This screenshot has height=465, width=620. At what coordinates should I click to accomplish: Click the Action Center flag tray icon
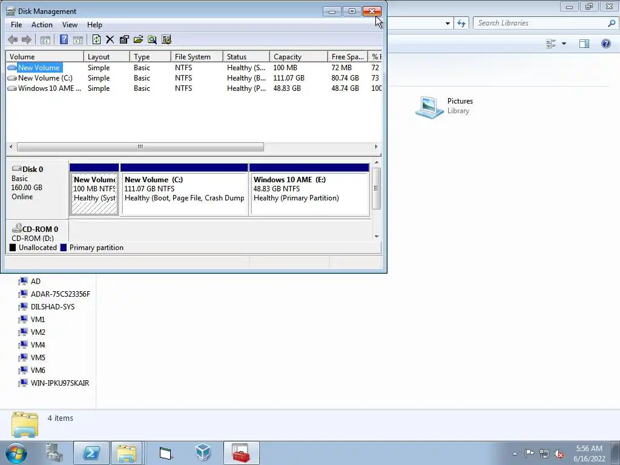529,453
